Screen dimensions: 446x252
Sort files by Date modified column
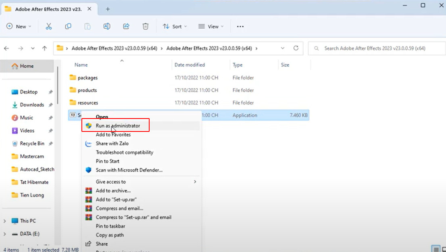pos(190,65)
